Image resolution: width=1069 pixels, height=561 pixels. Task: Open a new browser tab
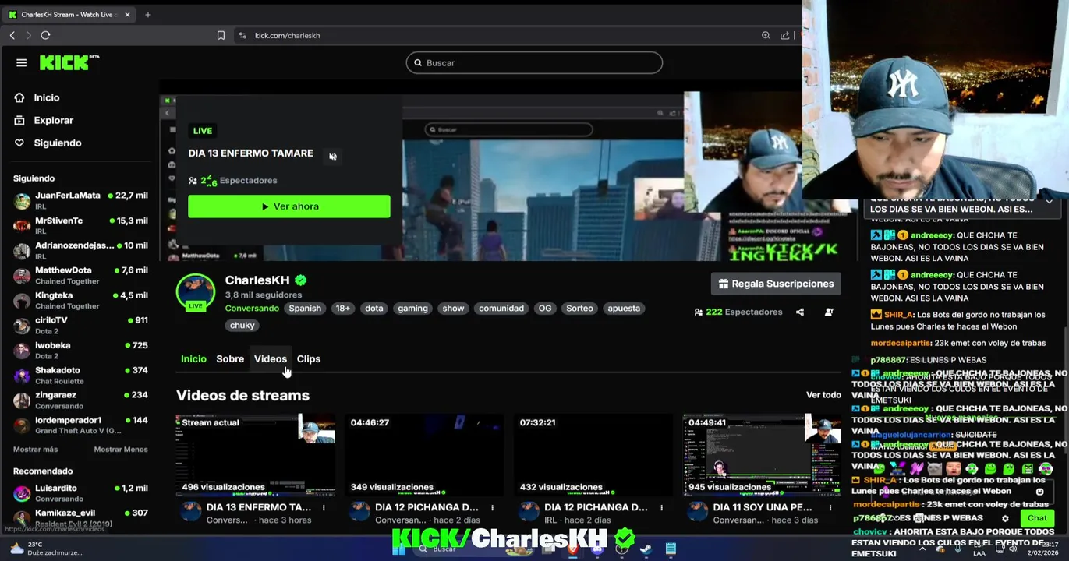tap(148, 14)
